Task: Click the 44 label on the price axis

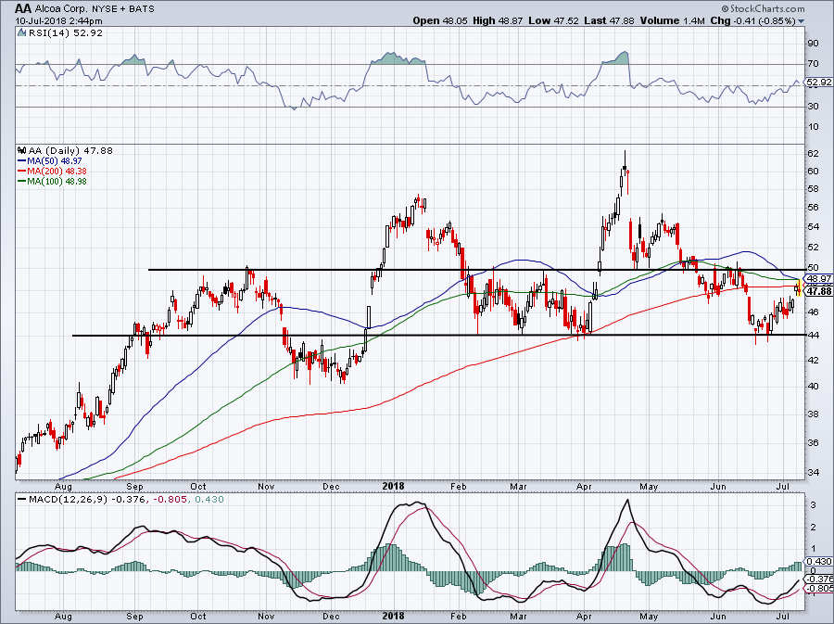Action: [814, 335]
